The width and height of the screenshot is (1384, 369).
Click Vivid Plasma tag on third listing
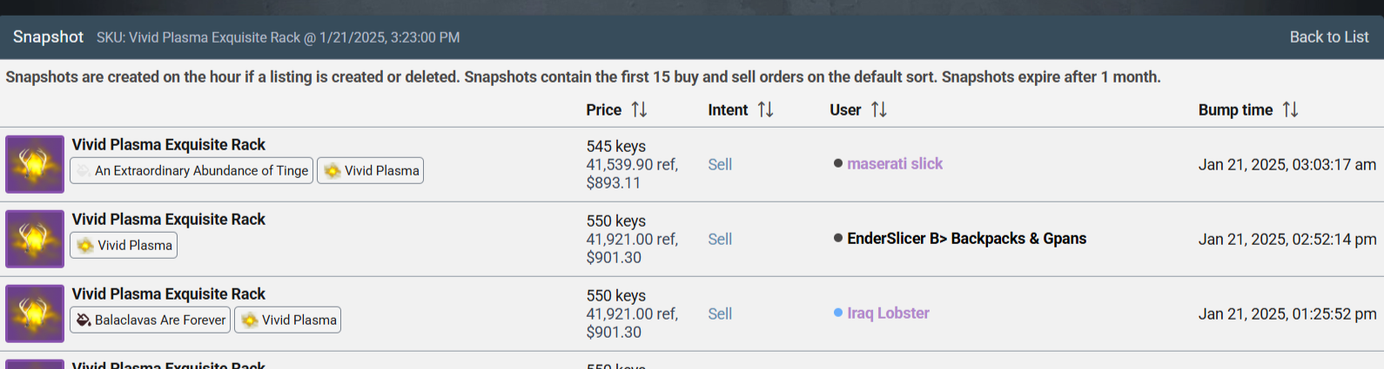point(288,320)
